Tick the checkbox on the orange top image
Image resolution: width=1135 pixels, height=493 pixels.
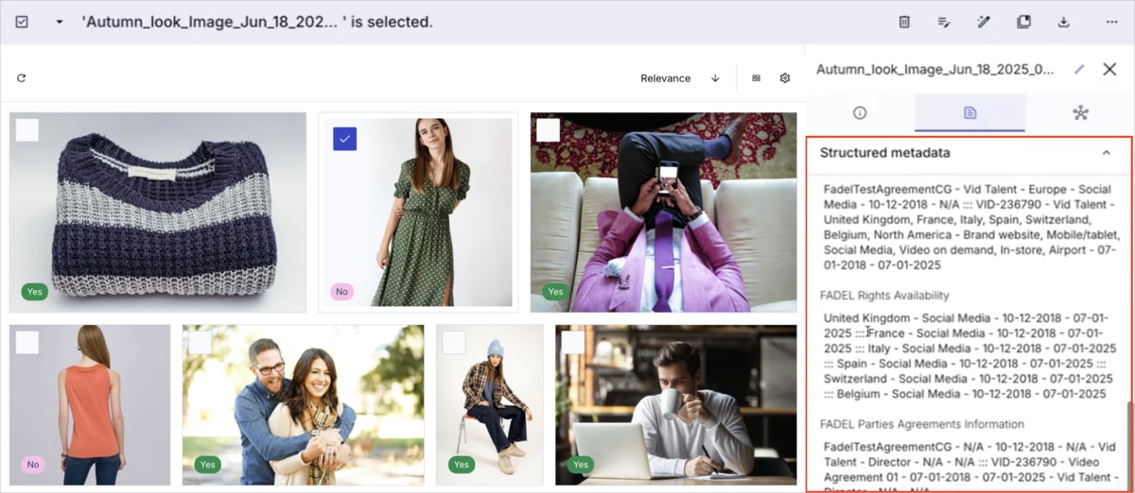click(27, 342)
